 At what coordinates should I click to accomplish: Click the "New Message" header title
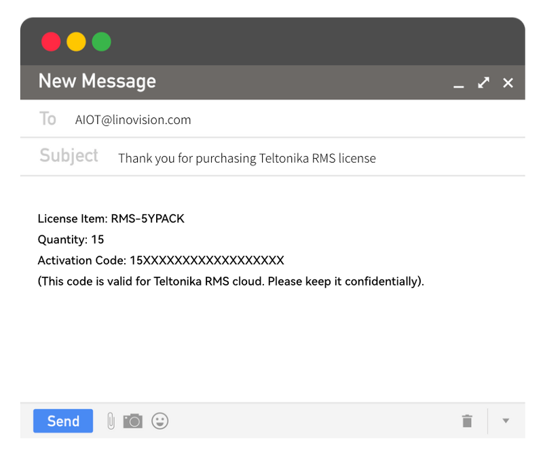click(x=97, y=81)
